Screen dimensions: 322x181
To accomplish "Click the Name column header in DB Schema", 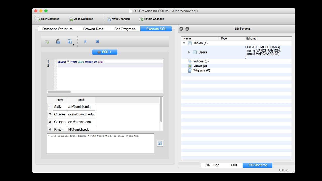I will 200,38.
